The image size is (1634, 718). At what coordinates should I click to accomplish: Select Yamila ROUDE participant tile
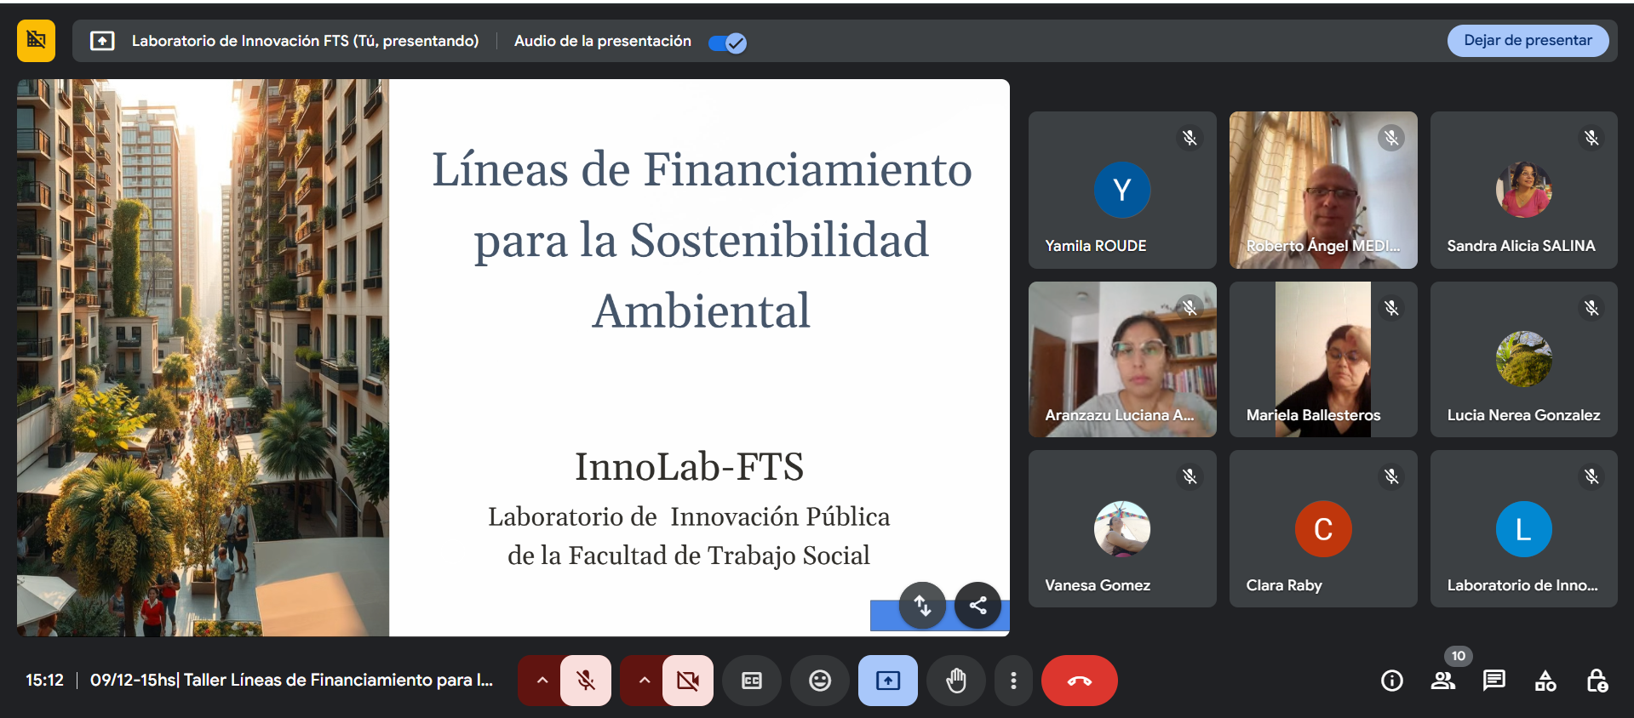pyautogui.click(x=1122, y=190)
